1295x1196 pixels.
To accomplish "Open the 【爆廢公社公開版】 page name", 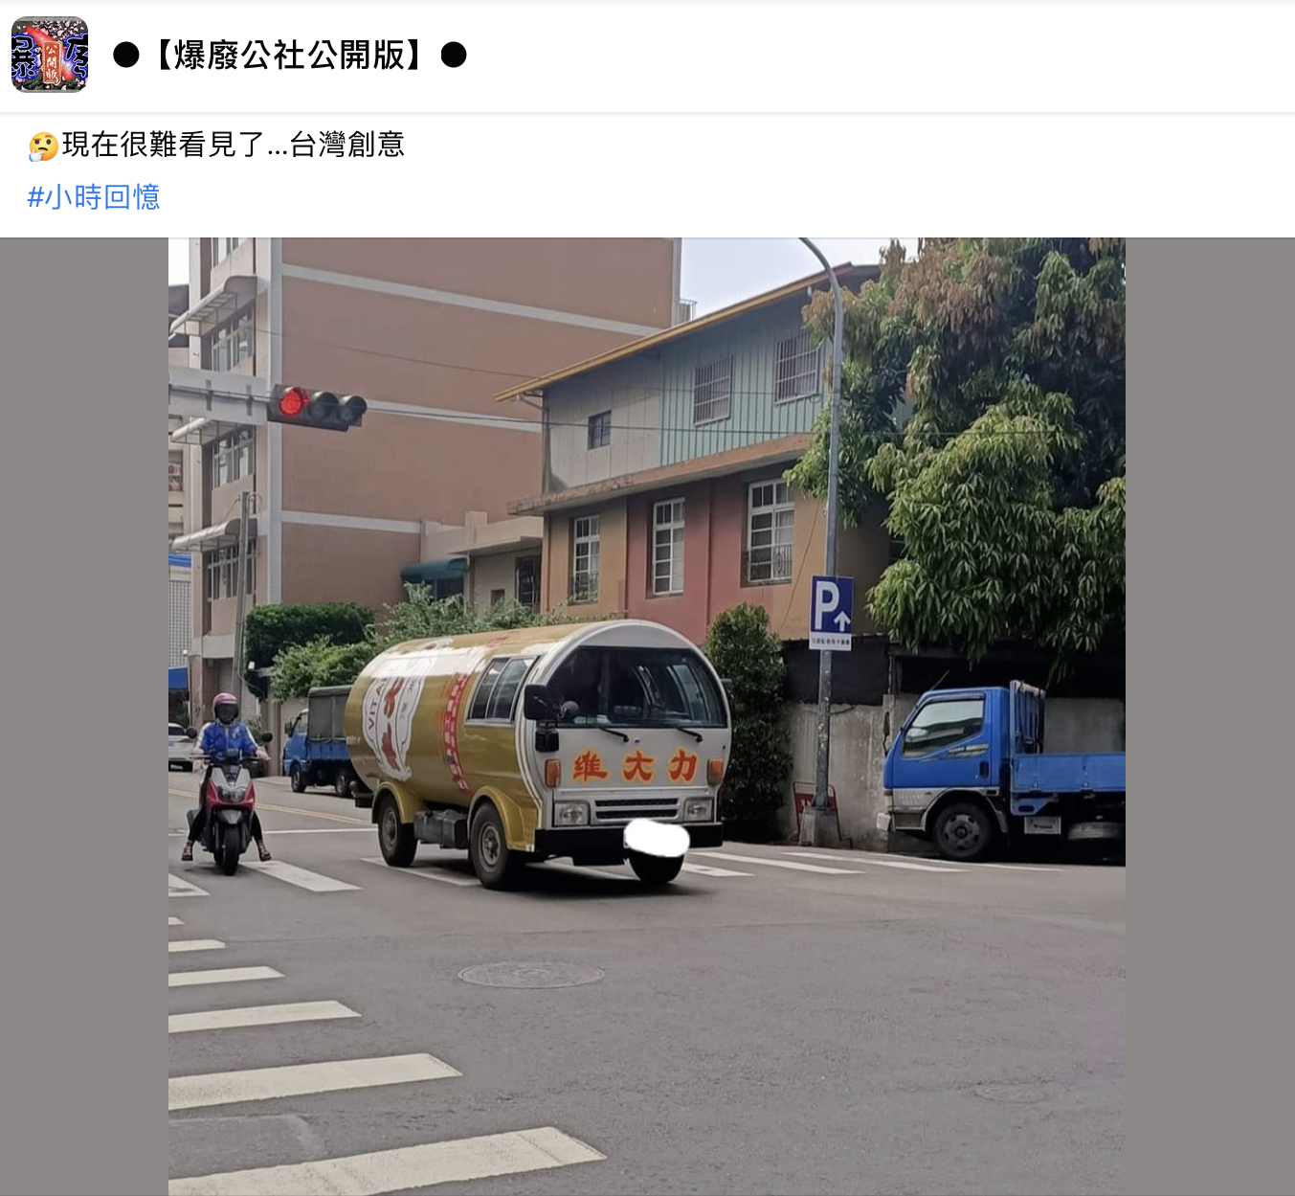I will (x=290, y=56).
